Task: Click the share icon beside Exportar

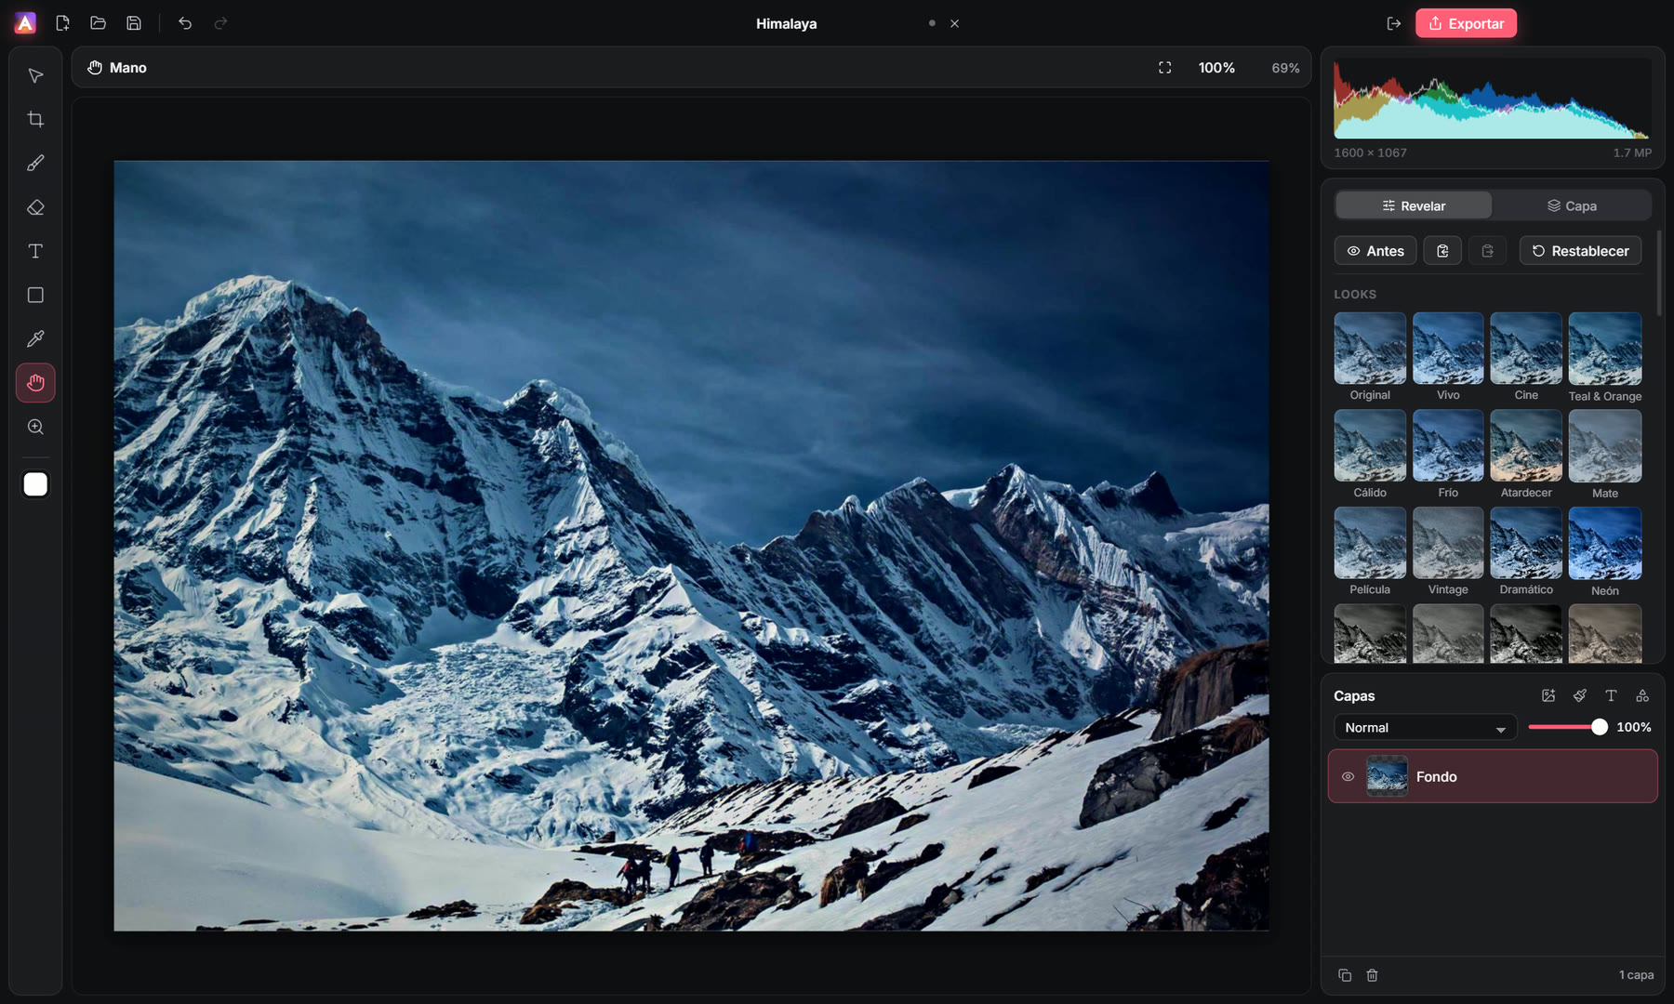Action: pos(1393,23)
